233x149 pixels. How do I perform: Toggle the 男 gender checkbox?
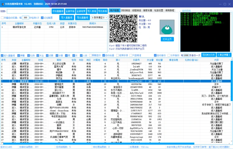(x=66, y=55)
